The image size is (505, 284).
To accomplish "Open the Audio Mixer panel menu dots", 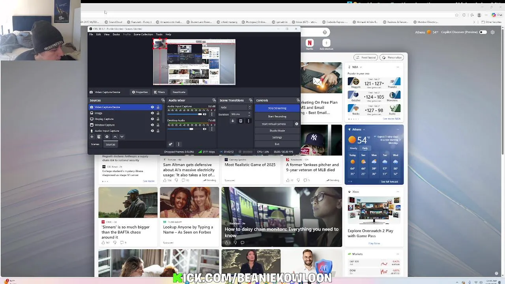I will tap(178, 144).
